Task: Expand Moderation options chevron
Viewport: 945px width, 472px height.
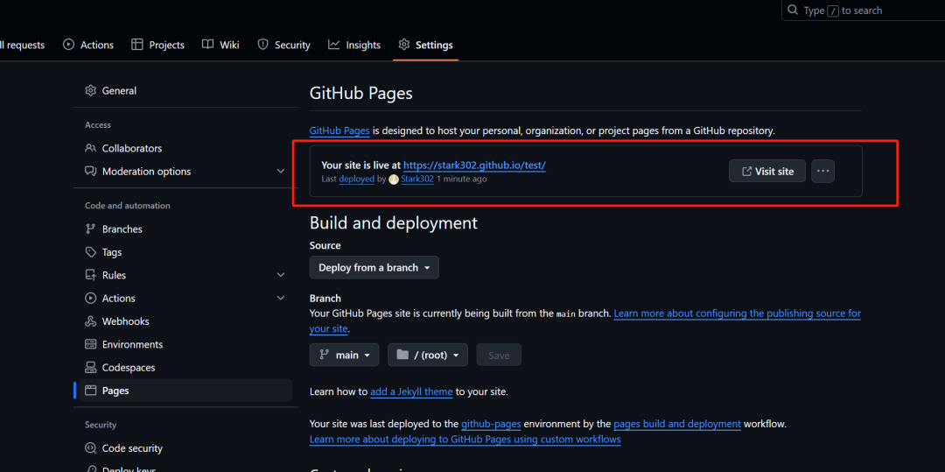Action: tap(280, 171)
